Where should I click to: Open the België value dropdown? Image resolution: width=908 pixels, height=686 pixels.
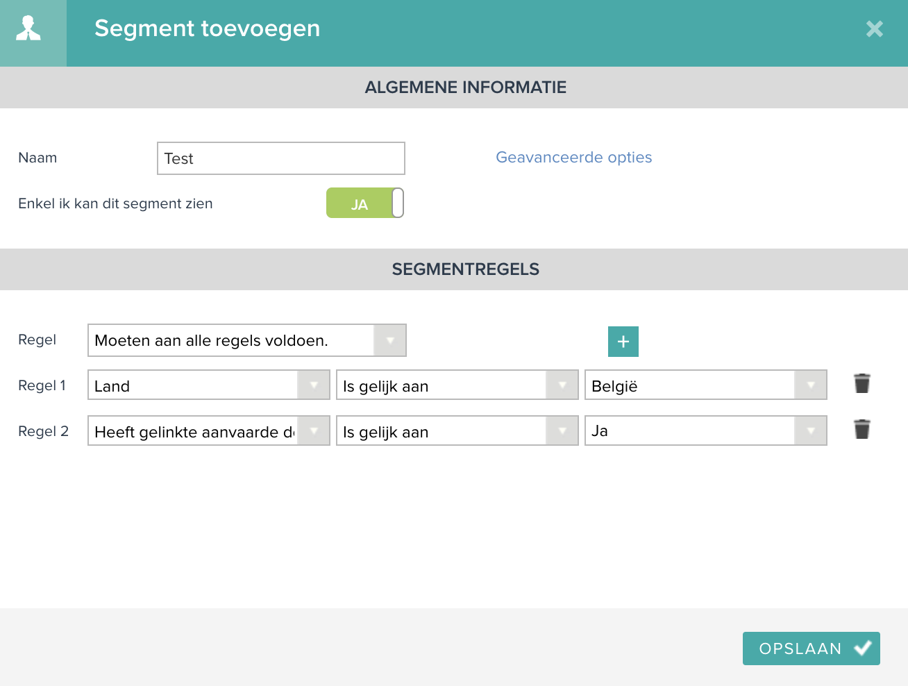pyautogui.click(x=706, y=385)
